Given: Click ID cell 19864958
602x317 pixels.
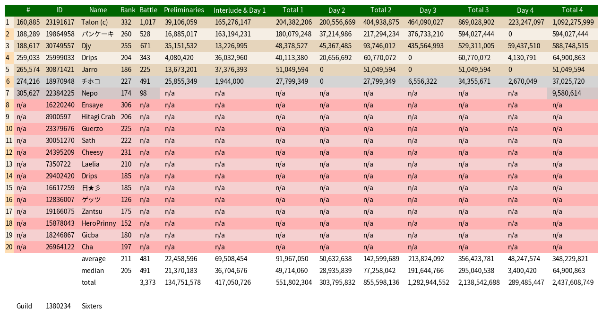Looking at the screenshot, I should 60,34.
